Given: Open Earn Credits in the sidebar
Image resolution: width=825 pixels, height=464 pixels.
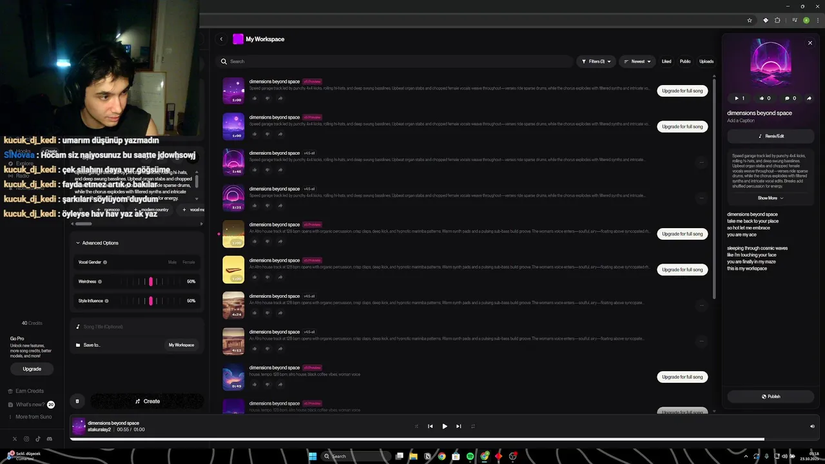Looking at the screenshot, I should coord(26,391).
